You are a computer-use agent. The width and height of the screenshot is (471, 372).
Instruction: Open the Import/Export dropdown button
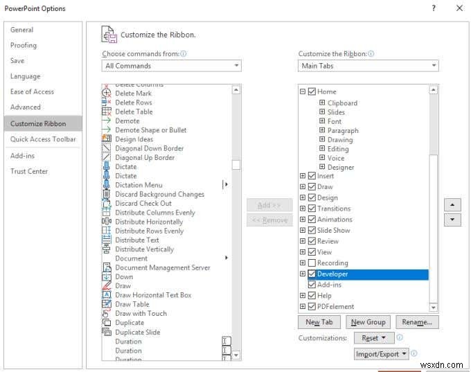click(381, 354)
